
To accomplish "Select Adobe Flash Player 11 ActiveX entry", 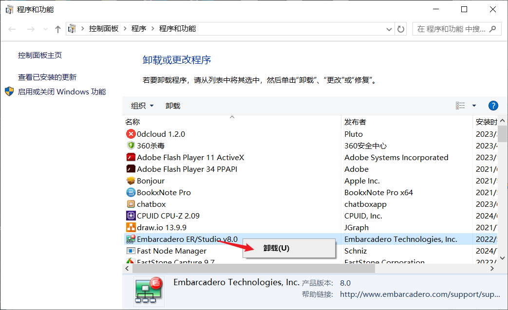I will [190, 157].
